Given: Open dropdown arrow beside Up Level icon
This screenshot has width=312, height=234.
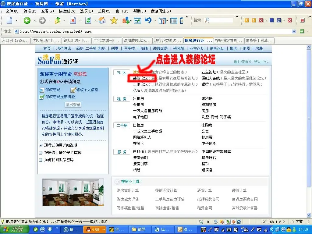Looking at the screenshot, I should 65,20.
